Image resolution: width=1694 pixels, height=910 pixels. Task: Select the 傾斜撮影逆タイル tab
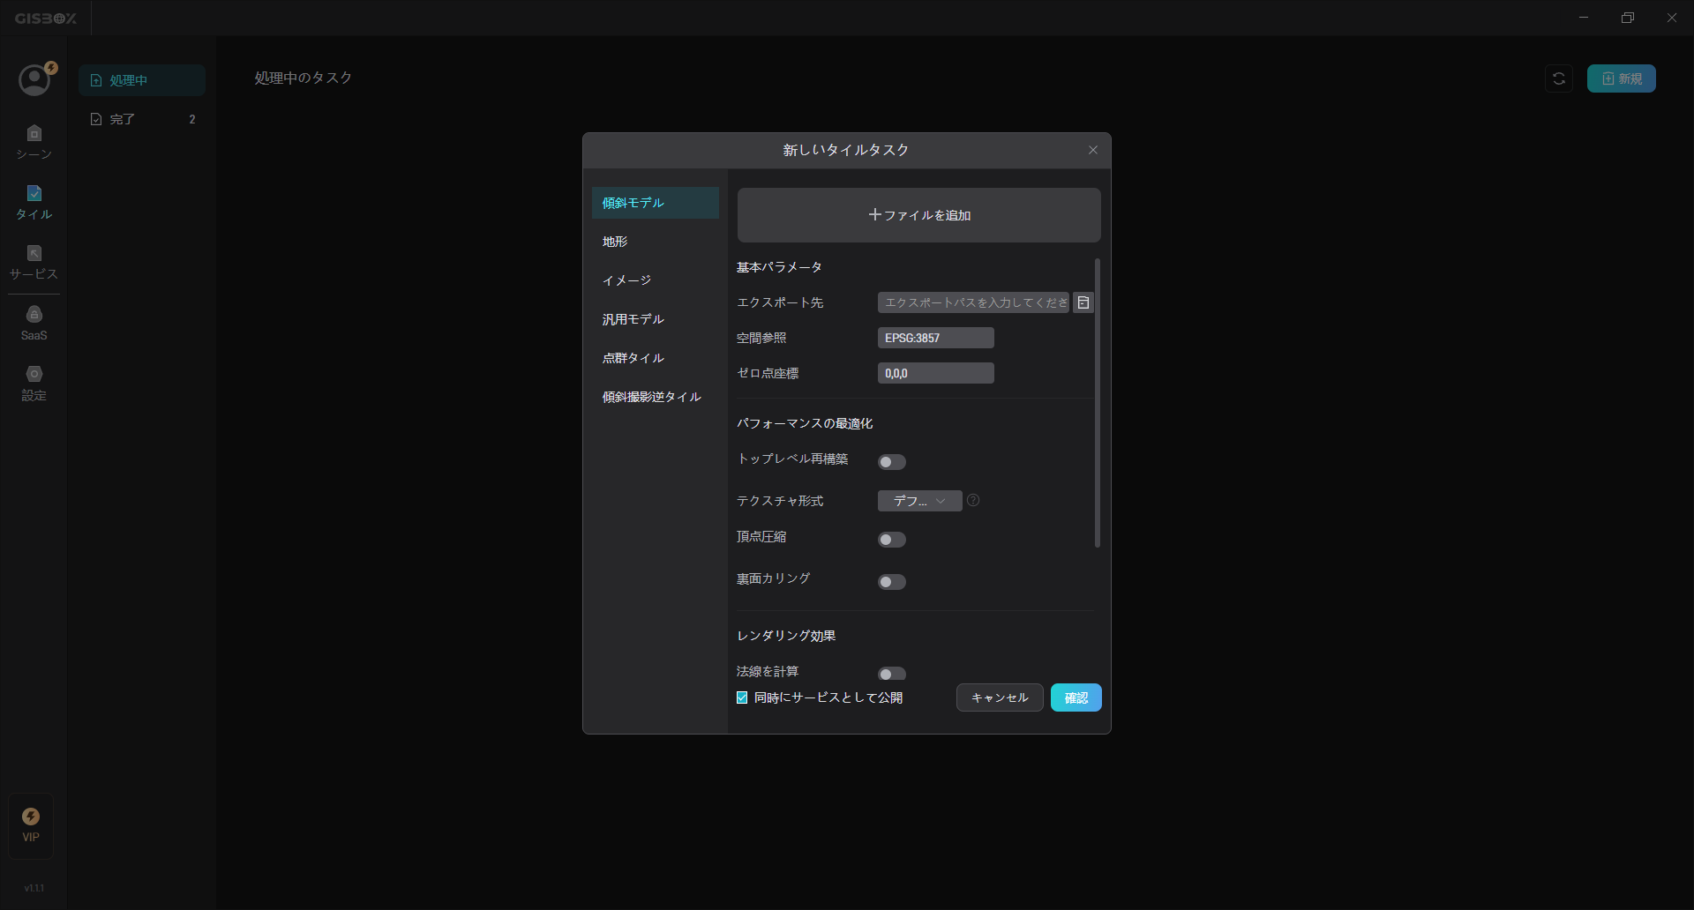(656, 397)
